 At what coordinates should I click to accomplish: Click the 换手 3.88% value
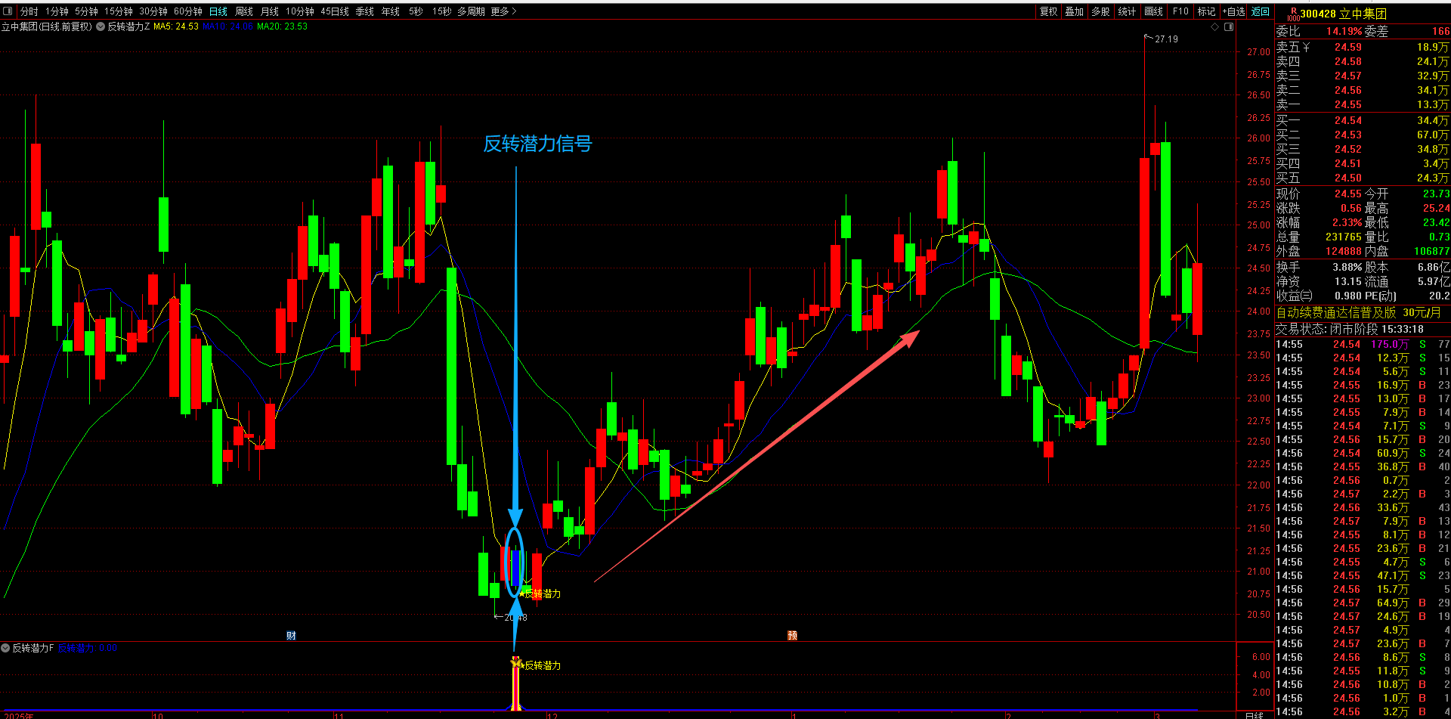click(x=1347, y=267)
